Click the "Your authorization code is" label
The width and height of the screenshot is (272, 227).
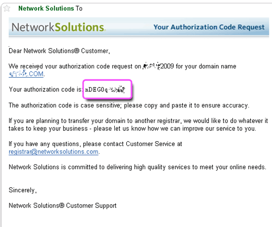point(45,90)
